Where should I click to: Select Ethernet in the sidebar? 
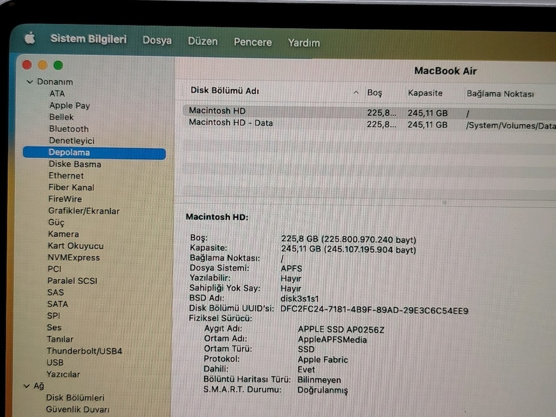66,175
